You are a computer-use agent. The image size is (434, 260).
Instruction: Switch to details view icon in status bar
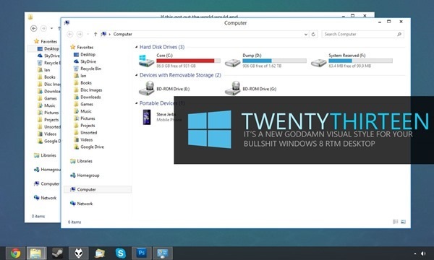tap(395, 222)
